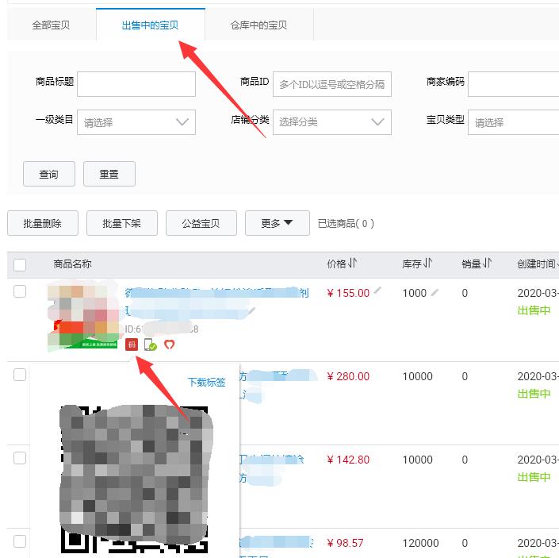The height and width of the screenshot is (558, 559).
Task: Click the red heart badge icon
Action: click(169, 344)
